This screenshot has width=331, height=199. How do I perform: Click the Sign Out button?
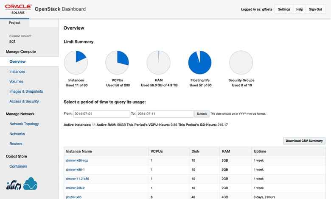[x=315, y=9]
